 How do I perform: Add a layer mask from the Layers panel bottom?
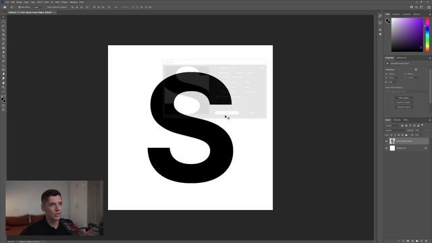(x=408, y=241)
